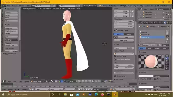Select monkey preview type icon
The image size is (173, 97).
(167, 63)
